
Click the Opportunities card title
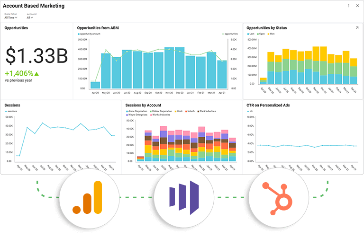pos(16,28)
